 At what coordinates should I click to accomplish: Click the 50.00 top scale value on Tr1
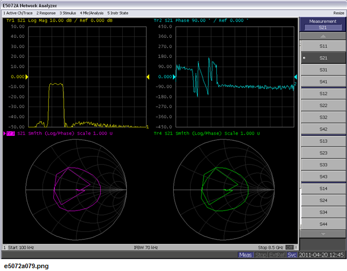click(18, 27)
